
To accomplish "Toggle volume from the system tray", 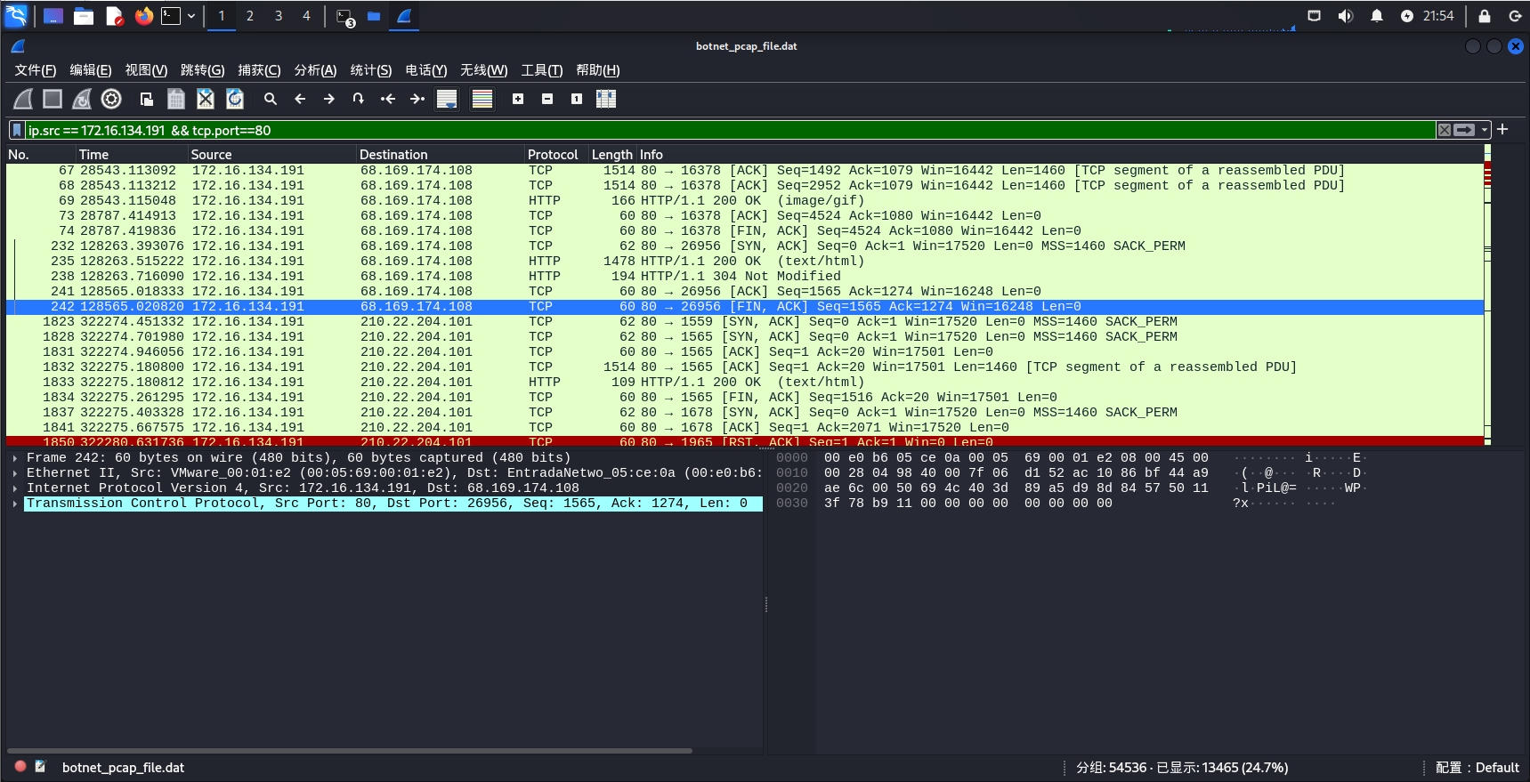I will [1346, 16].
